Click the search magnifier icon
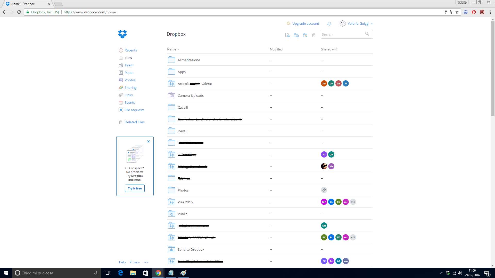 pos(367,34)
